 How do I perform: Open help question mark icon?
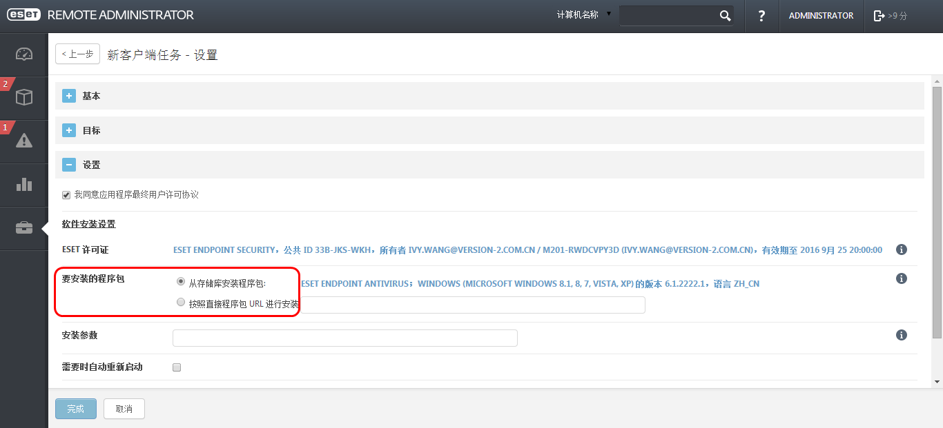pos(761,16)
